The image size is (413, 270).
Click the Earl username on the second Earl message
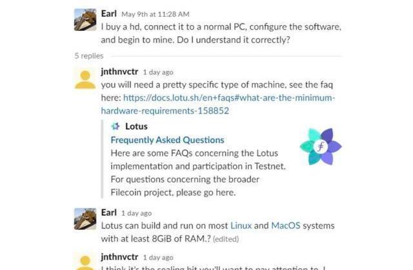[x=109, y=213]
